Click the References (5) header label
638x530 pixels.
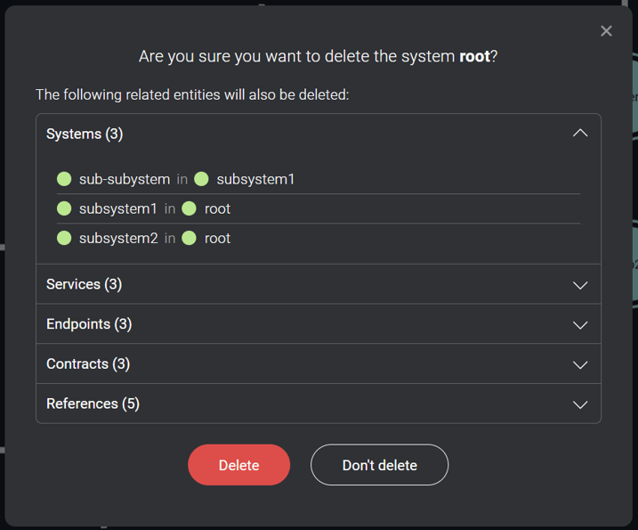[x=93, y=404]
